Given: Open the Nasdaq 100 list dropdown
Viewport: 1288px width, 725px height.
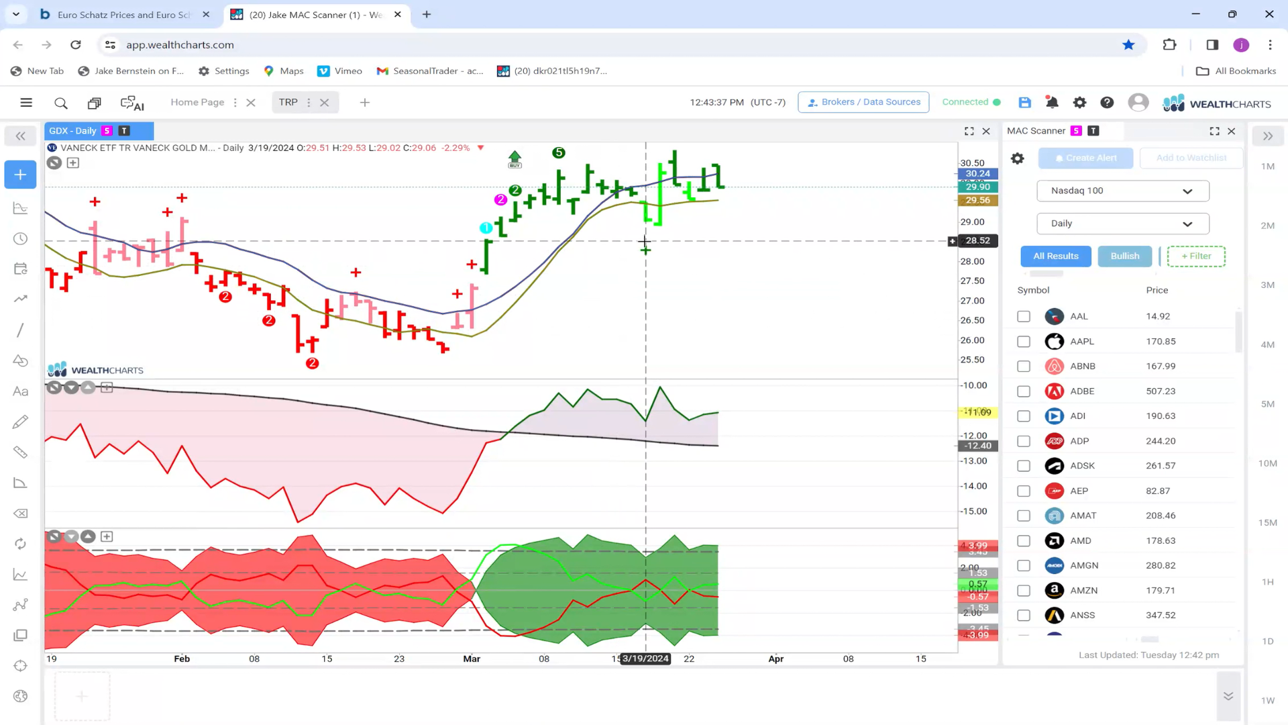Looking at the screenshot, I should [x=1122, y=191].
